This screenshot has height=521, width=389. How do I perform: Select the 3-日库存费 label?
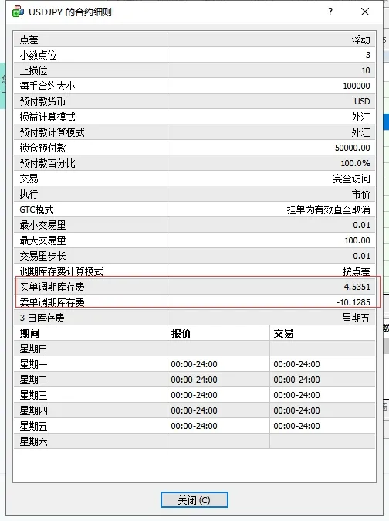[x=42, y=318]
